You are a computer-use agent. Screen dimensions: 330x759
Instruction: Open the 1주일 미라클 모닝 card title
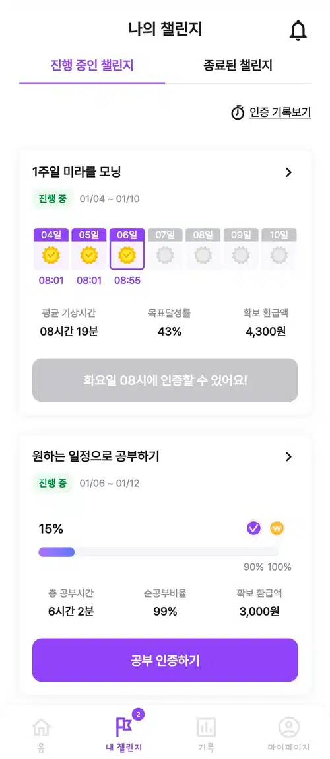pos(77,172)
